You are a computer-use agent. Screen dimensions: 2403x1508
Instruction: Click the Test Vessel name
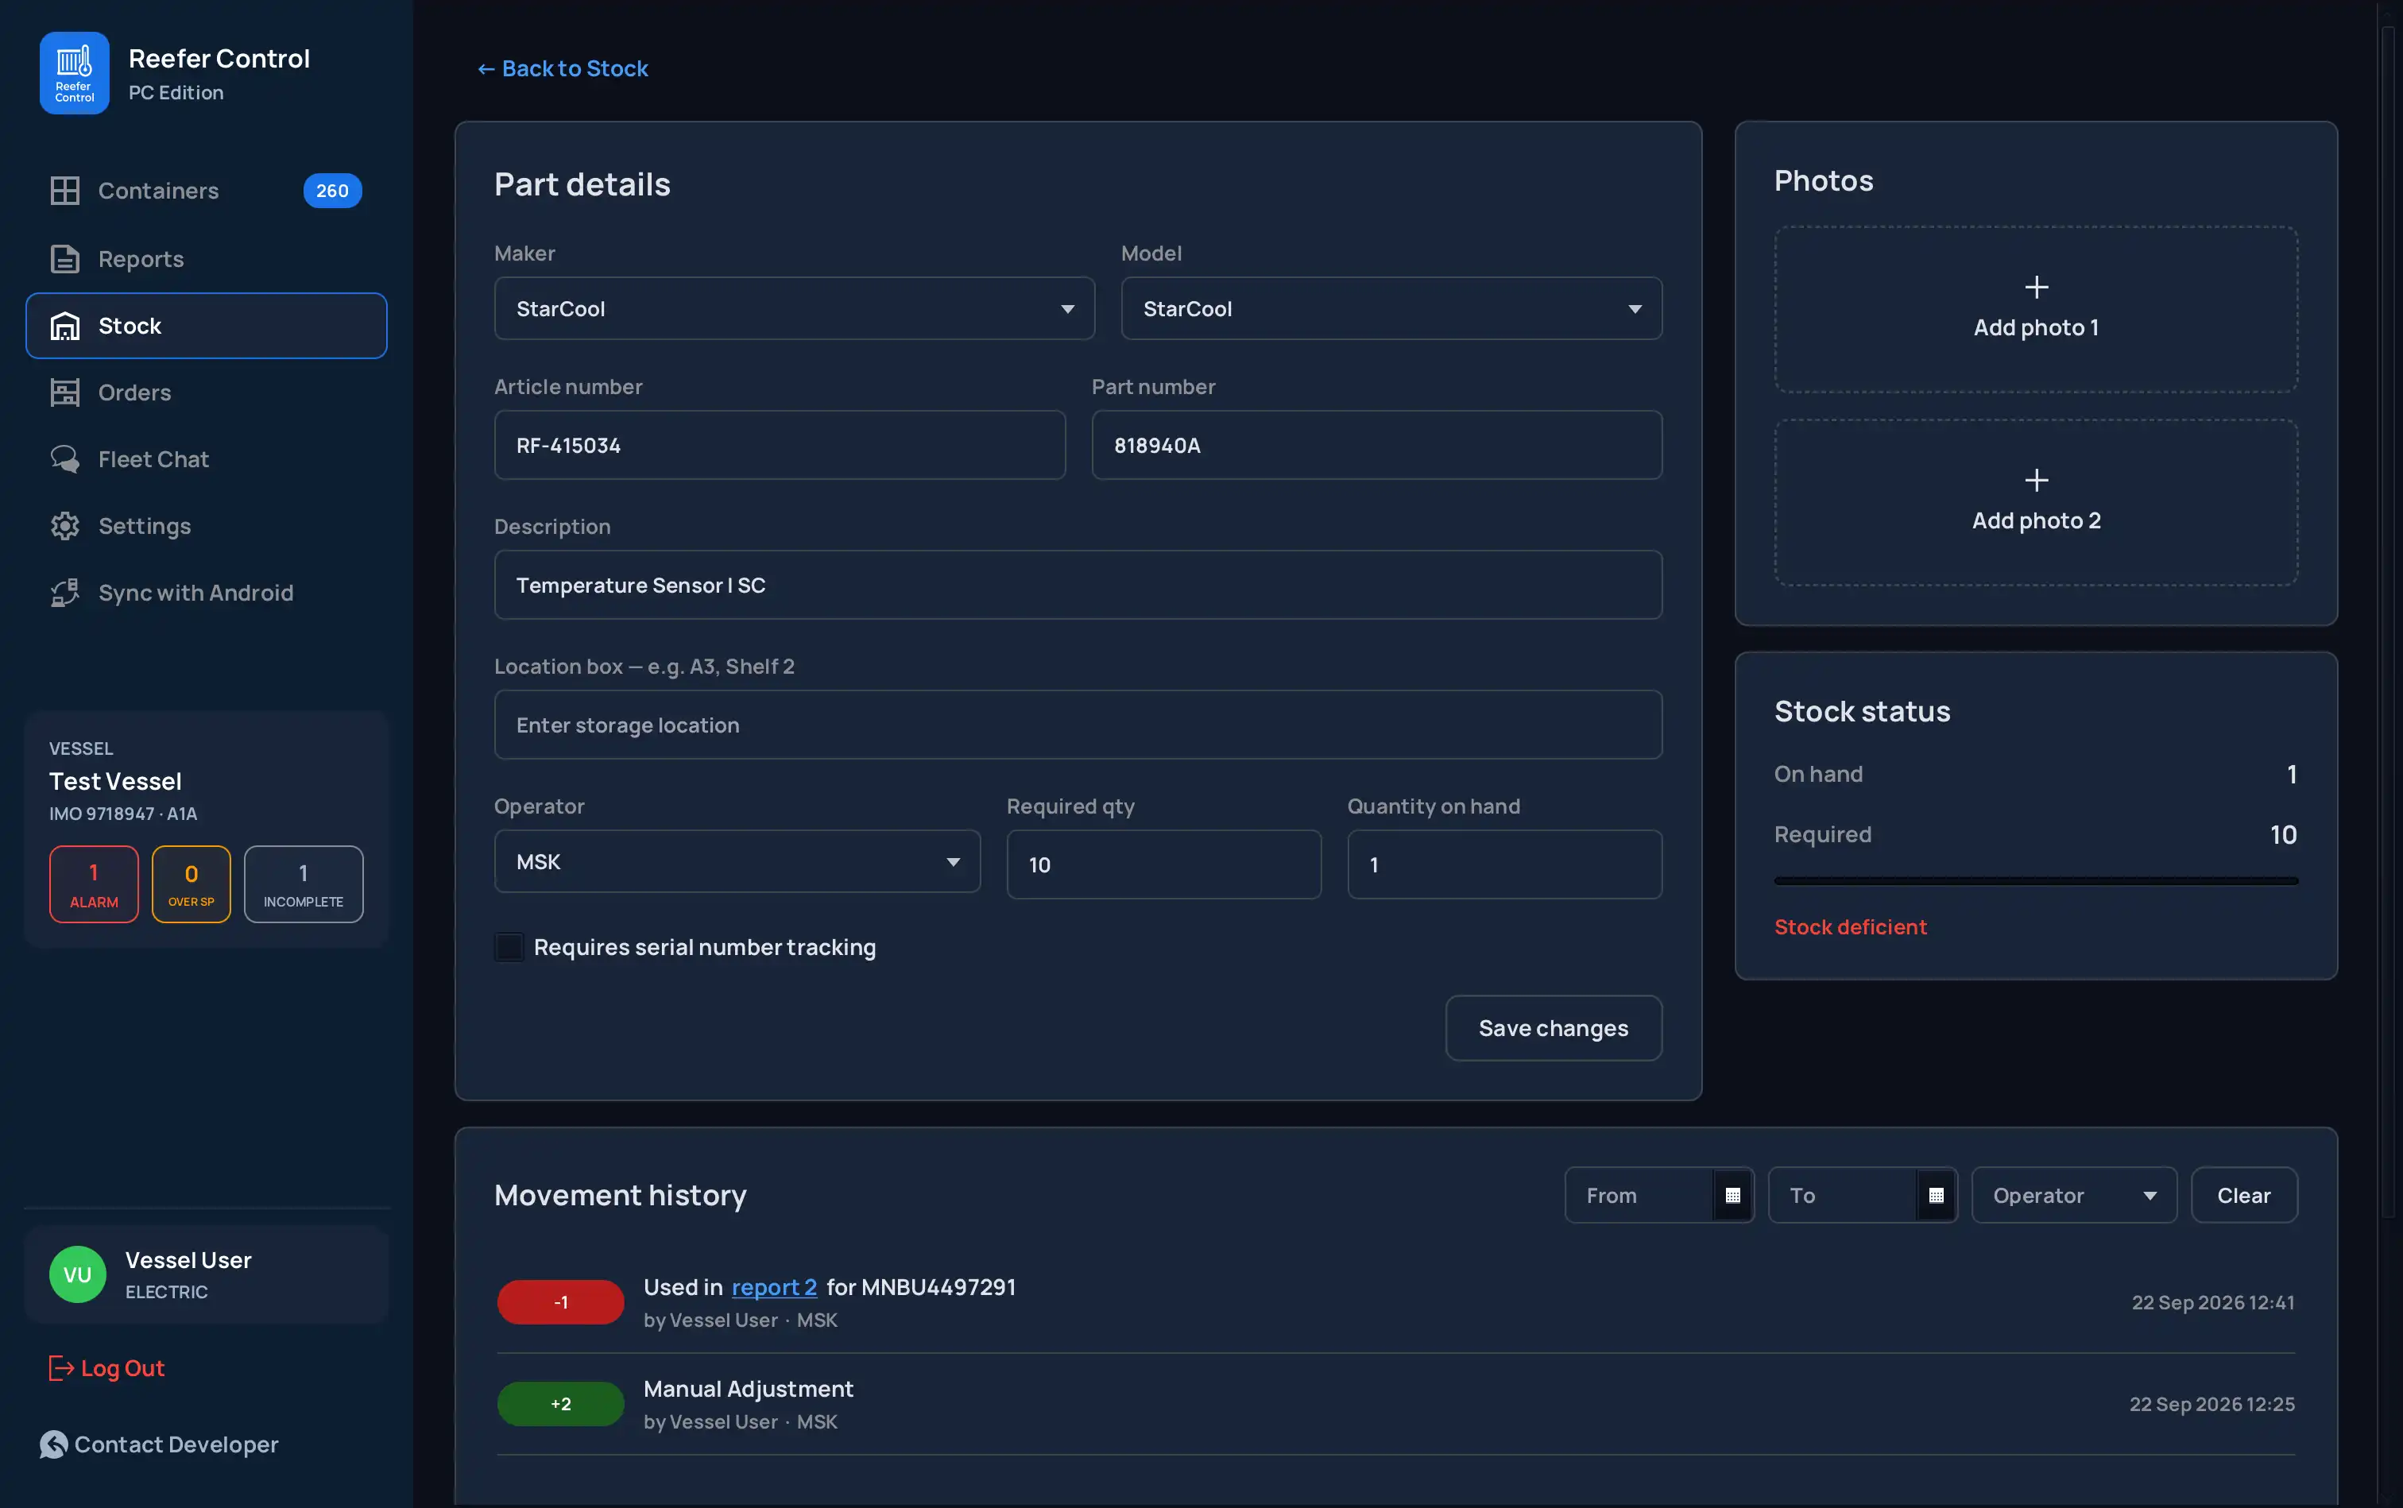click(x=116, y=781)
